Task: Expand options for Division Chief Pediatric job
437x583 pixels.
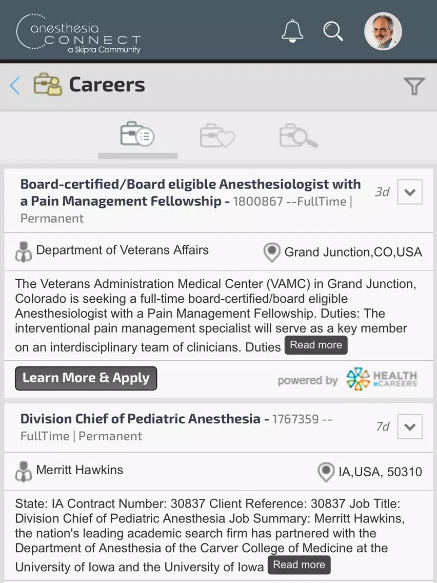Action: [x=409, y=426]
